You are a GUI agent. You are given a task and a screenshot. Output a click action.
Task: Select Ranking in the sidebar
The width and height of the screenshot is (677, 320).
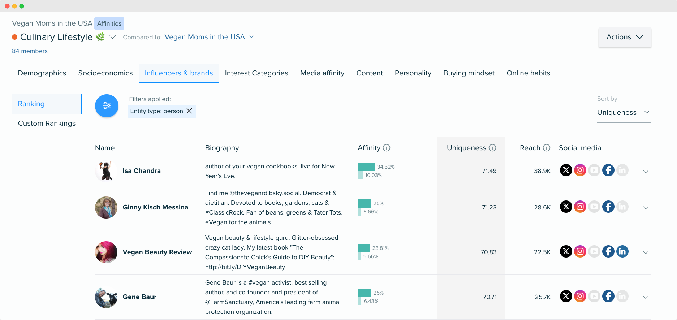[x=47, y=104]
